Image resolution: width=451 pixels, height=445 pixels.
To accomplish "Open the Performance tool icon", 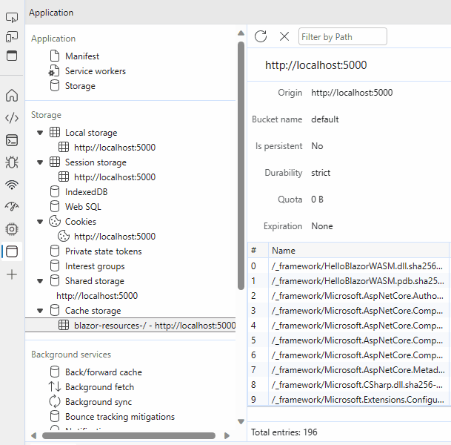I will tap(12, 206).
